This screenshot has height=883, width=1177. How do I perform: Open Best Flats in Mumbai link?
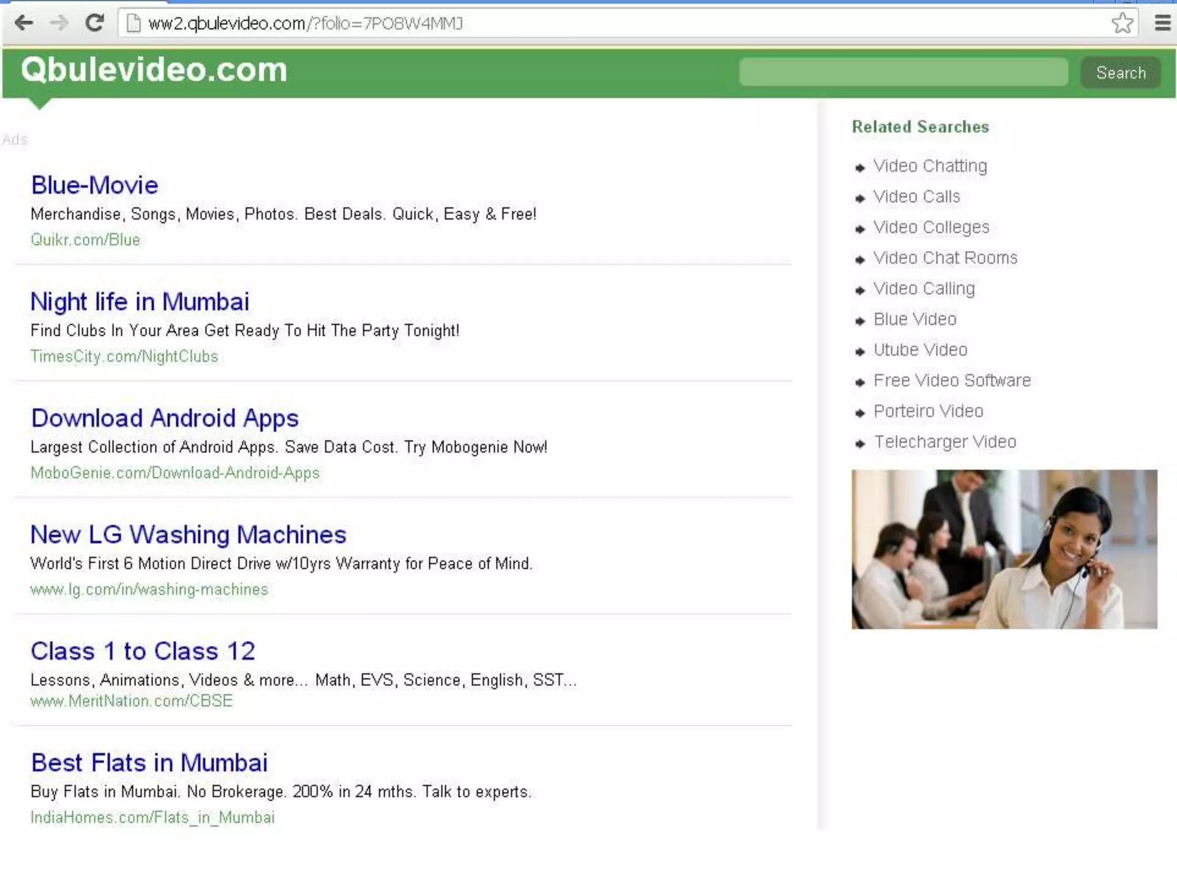tap(149, 763)
